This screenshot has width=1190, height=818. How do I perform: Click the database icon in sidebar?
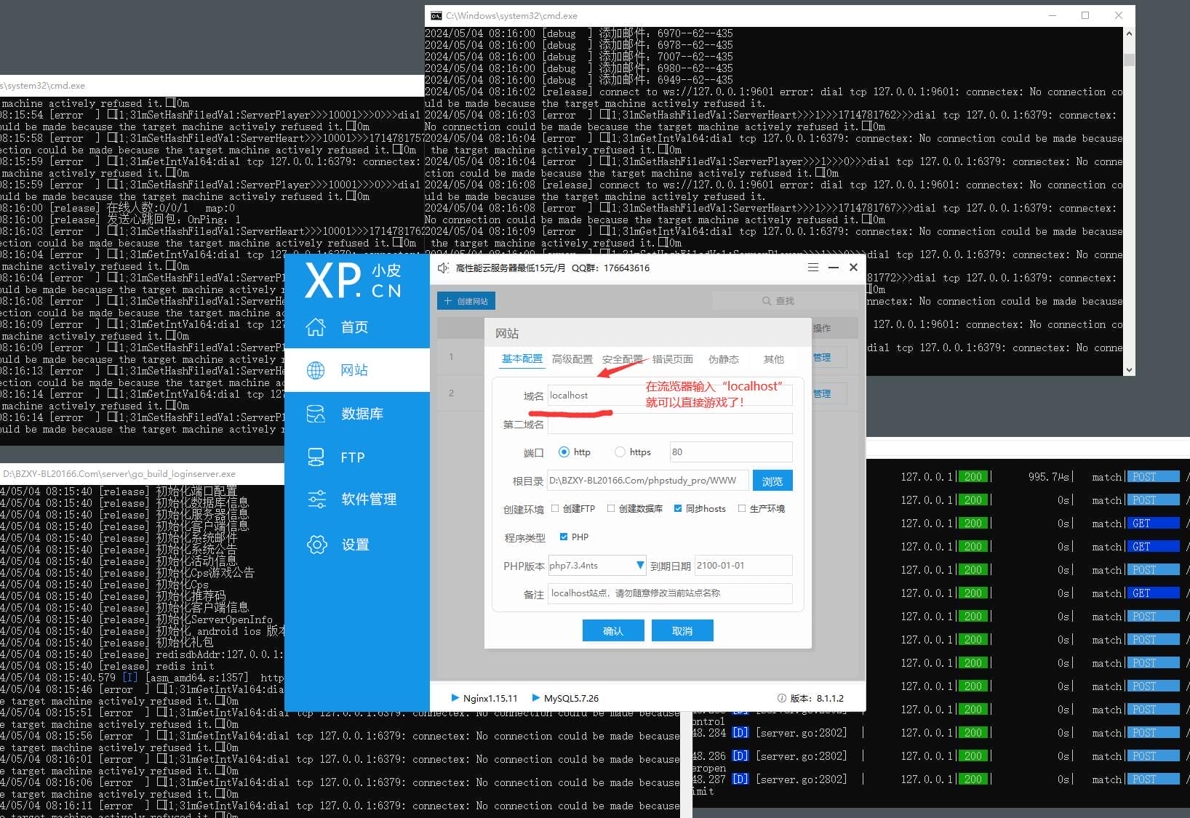tap(316, 414)
